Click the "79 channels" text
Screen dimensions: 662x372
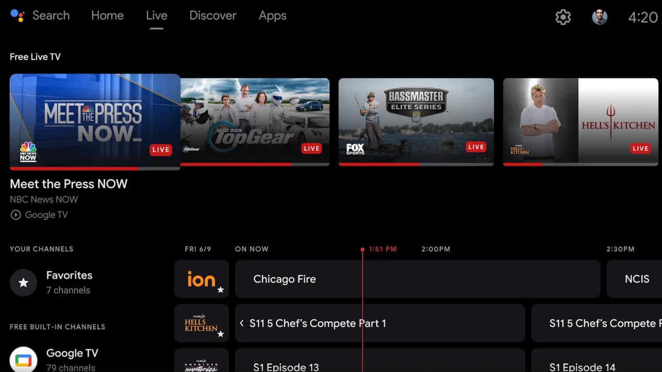click(x=71, y=367)
